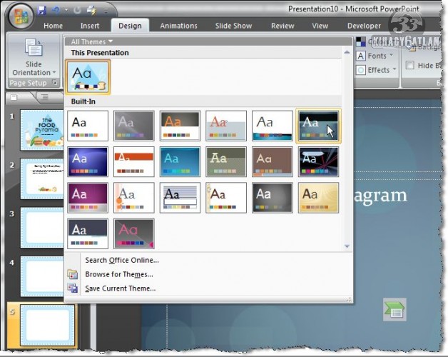Apply the orange Aa dark-header theme
Screen dimensions: 448x357
pos(180,126)
